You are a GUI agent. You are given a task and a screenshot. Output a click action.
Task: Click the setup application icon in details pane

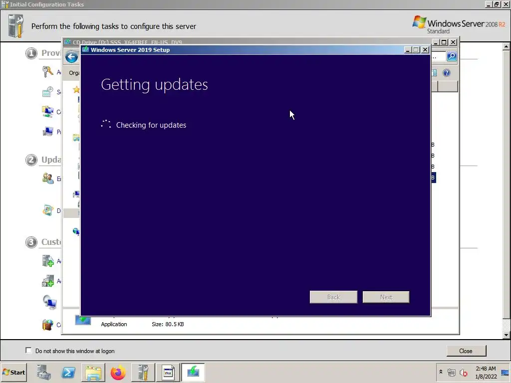[x=83, y=321]
